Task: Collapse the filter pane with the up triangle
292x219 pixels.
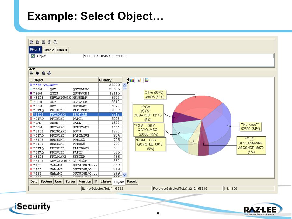Action: coord(30,69)
